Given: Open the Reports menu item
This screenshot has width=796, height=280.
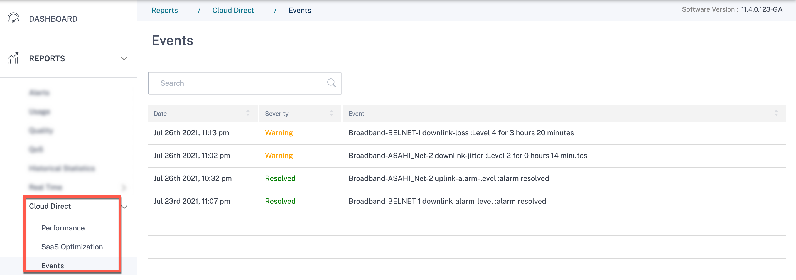Looking at the screenshot, I should pos(47,58).
